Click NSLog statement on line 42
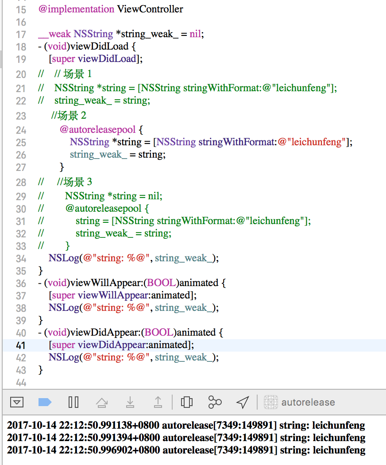This screenshot has height=465, width=386. coord(134,357)
